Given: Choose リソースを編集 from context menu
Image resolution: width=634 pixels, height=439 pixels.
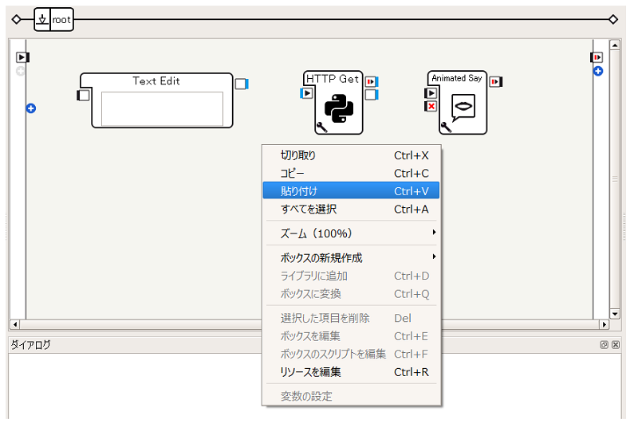Looking at the screenshot, I should (351, 371).
